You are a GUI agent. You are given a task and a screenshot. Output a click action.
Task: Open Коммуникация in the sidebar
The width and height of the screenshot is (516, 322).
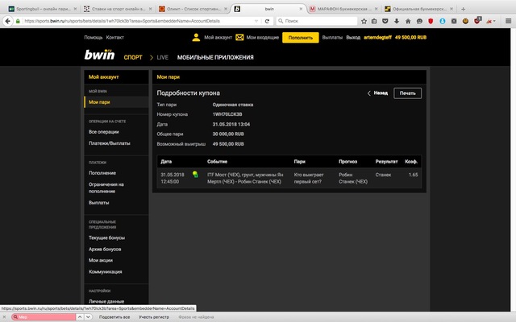[x=106, y=271]
